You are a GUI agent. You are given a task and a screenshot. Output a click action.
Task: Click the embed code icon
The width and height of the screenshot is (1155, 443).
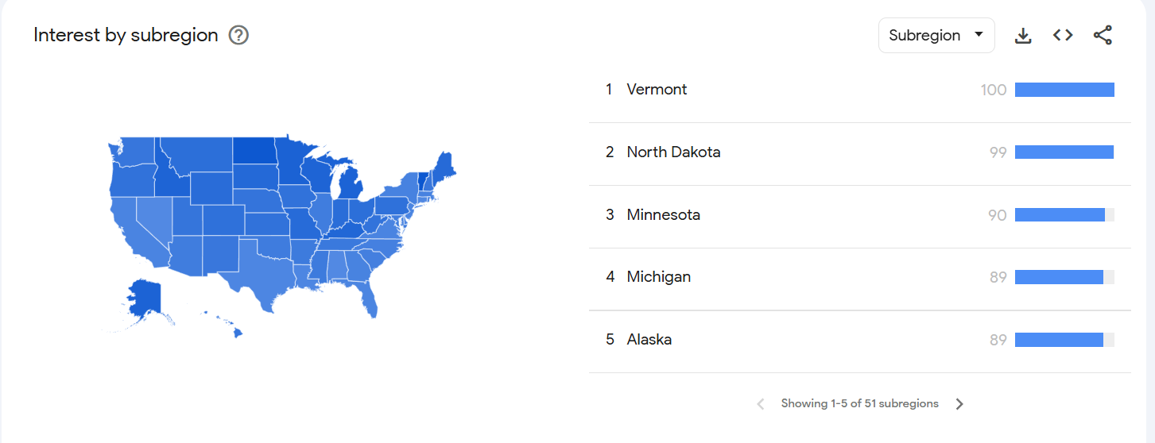pos(1063,36)
